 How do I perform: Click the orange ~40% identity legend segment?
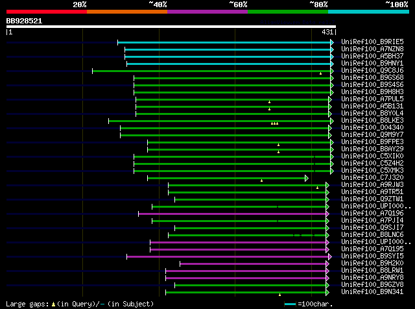127,12
